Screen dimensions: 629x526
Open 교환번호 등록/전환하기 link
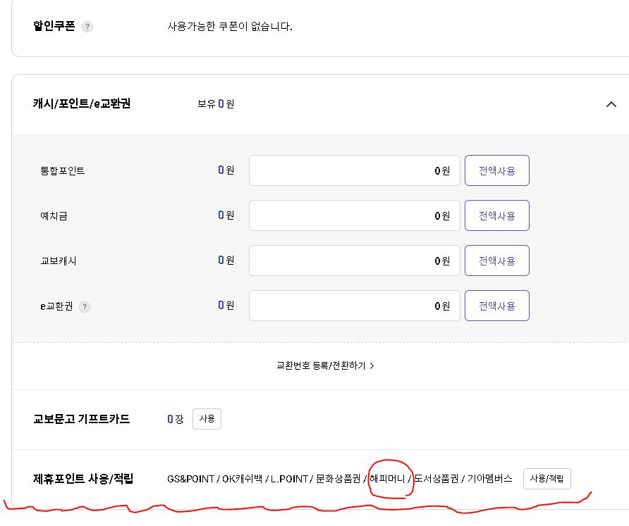click(325, 365)
